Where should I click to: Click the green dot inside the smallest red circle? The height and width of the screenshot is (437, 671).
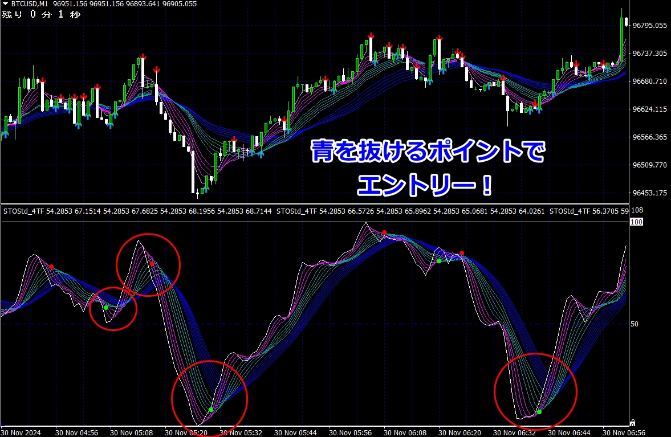[x=106, y=308]
